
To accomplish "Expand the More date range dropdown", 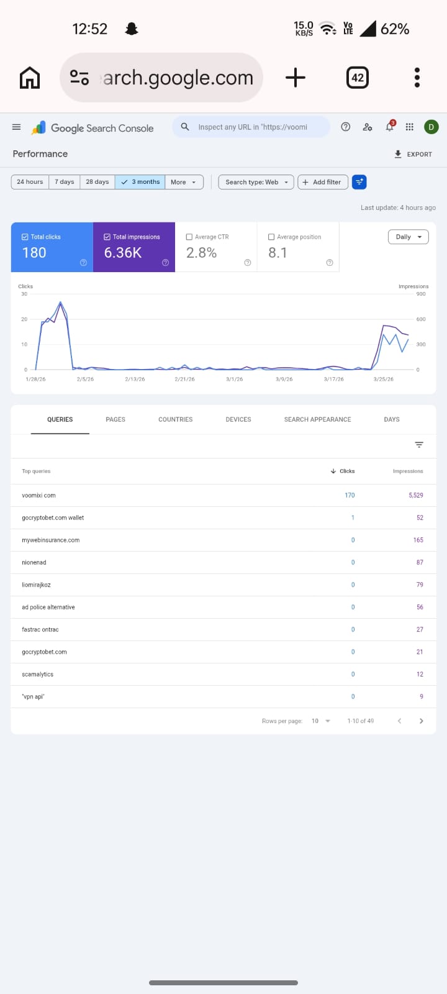I will (x=184, y=182).
